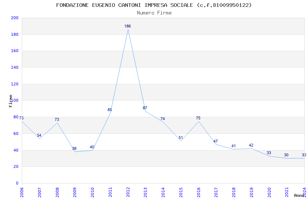Click the data label 87 for 2013

click(x=145, y=108)
